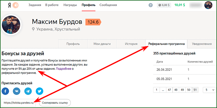Click the location pin icon near Украина
The image size is (217, 108).
pyautogui.click(x=33, y=29)
